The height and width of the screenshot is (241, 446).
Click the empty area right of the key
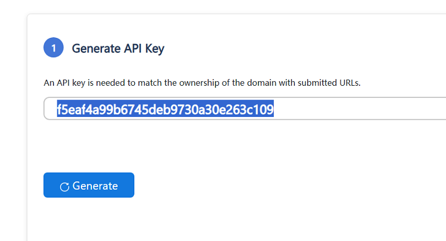tap(358, 109)
